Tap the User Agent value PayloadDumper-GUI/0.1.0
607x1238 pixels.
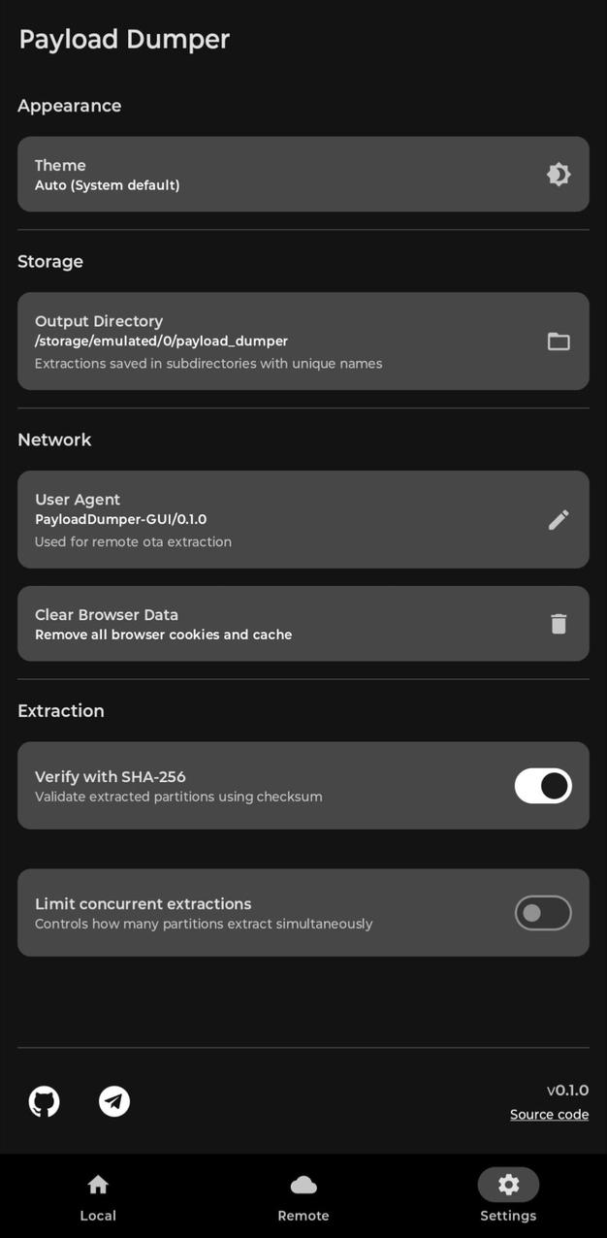click(120, 520)
